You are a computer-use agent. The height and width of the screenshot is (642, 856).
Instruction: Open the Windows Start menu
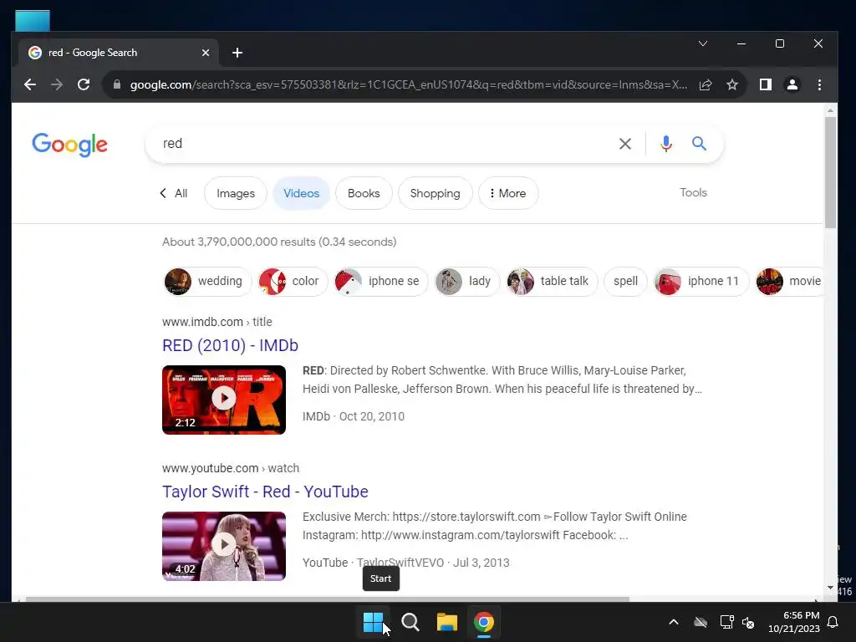[x=374, y=622]
